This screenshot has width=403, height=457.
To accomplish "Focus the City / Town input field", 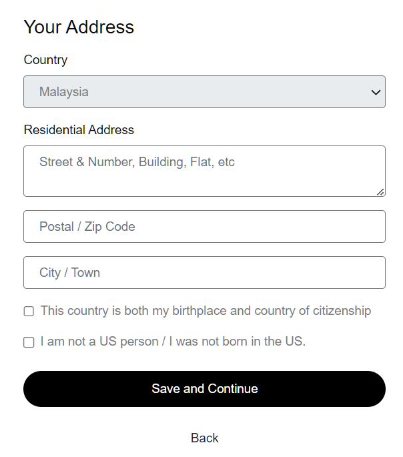I will [x=204, y=273].
